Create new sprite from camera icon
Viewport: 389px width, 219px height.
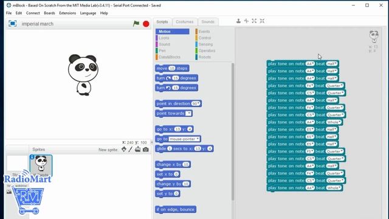click(x=146, y=150)
